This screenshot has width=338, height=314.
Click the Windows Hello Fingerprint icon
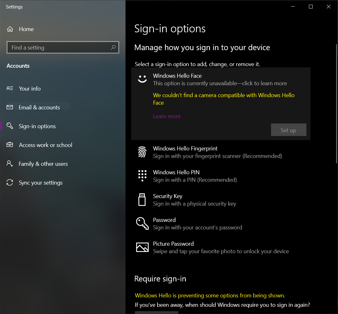pyautogui.click(x=142, y=152)
